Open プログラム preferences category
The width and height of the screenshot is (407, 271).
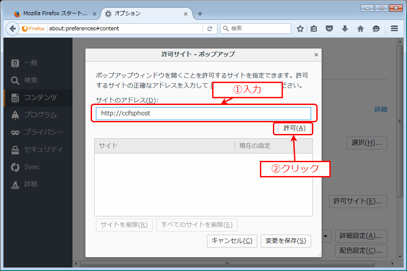[x=38, y=115]
